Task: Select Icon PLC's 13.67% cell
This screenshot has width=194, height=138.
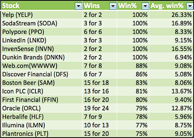Action: [x=171, y=91]
